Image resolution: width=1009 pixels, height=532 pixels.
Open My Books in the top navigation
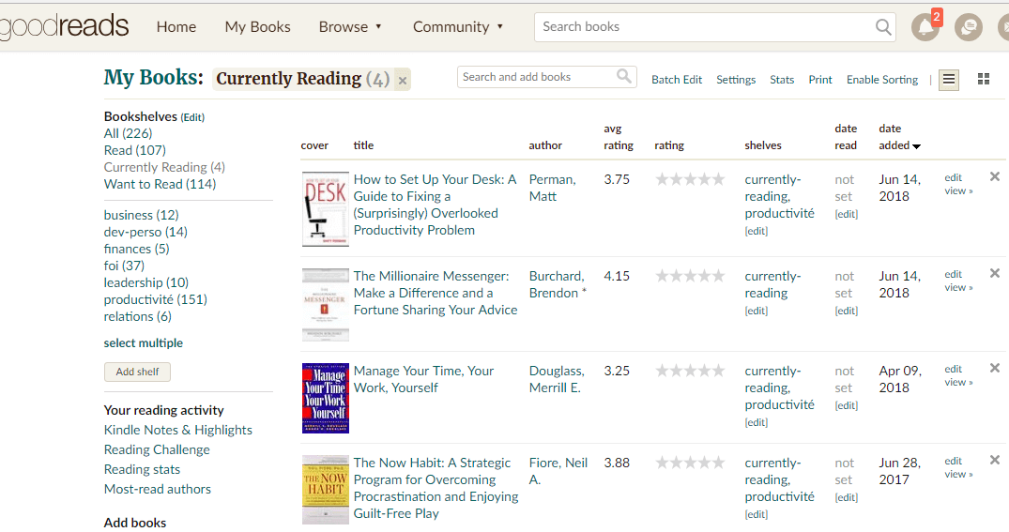pyautogui.click(x=257, y=27)
